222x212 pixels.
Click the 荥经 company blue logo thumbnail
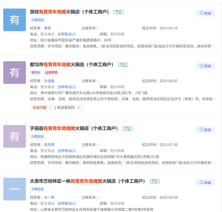click(x=15, y=20)
